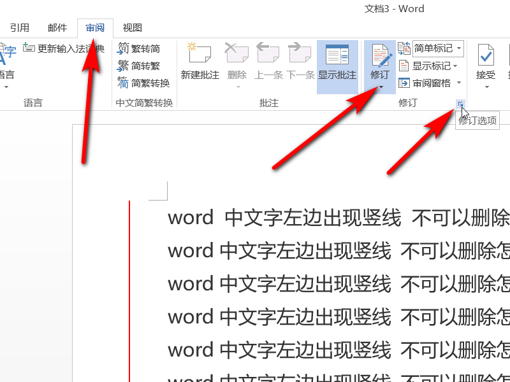Add a comment with 新建批注
This screenshot has width=510, height=382.
[200, 62]
